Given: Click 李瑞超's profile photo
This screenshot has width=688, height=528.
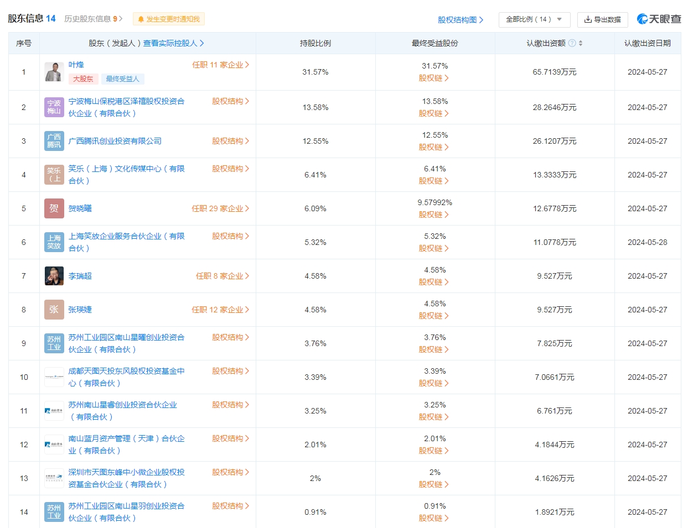Looking at the screenshot, I should [x=54, y=275].
